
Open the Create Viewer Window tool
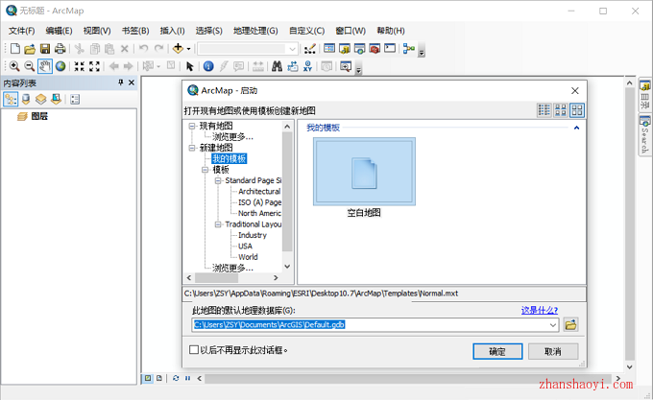point(346,66)
